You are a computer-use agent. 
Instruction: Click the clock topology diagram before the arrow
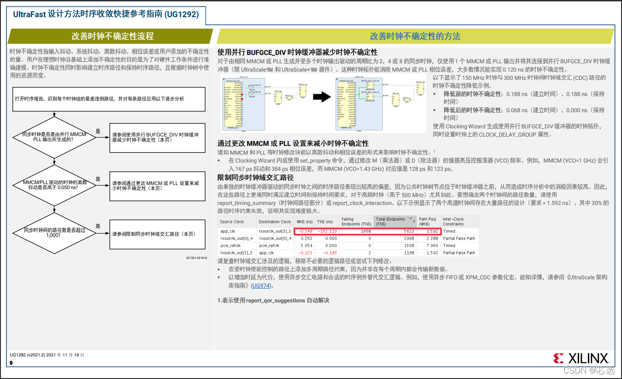tap(264, 103)
